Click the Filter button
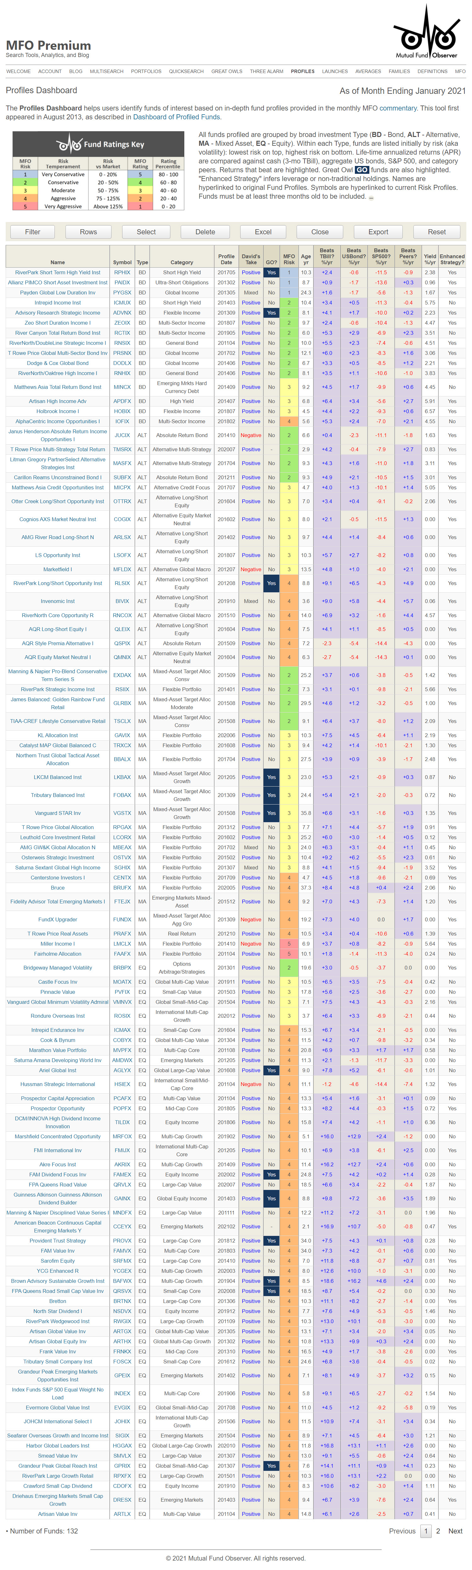This screenshot has height=1570, width=472. tap(33, 232)
